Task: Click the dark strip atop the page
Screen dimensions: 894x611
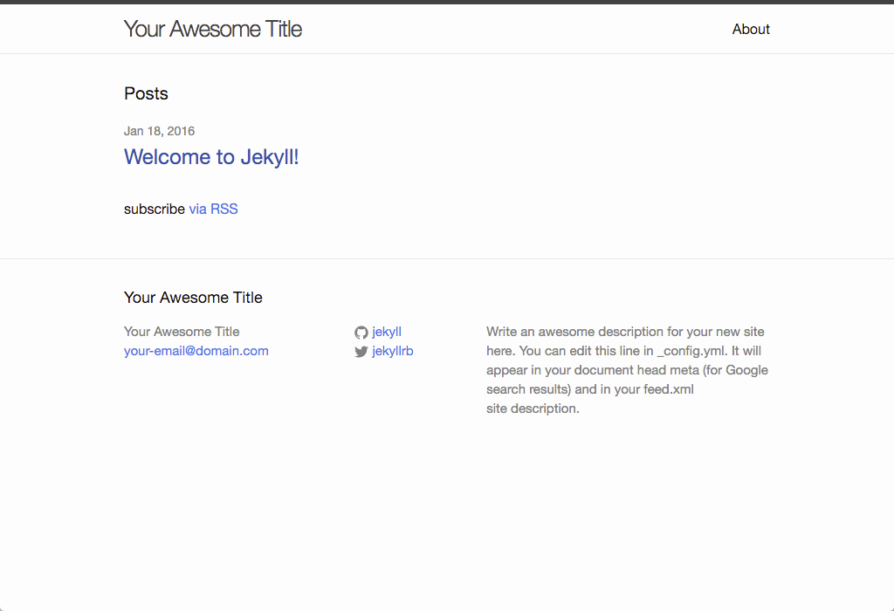Action: point(447,2)
